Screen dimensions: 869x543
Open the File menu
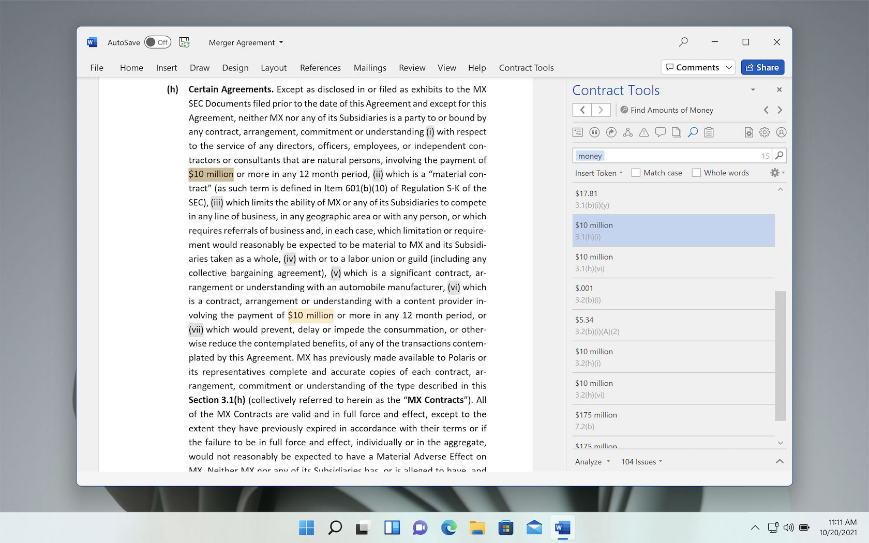97,68
